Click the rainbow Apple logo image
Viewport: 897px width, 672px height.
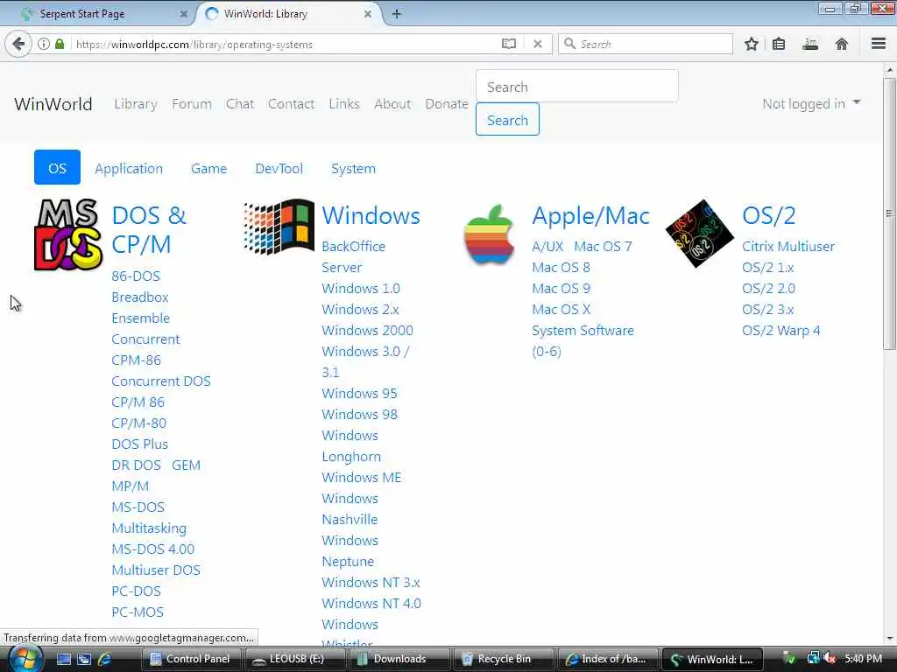[x=489, y=234]
